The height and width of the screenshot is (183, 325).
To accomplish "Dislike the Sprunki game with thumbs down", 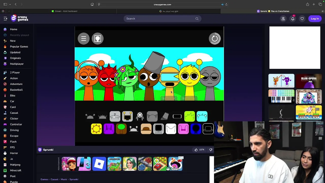I will click(211, 150).
